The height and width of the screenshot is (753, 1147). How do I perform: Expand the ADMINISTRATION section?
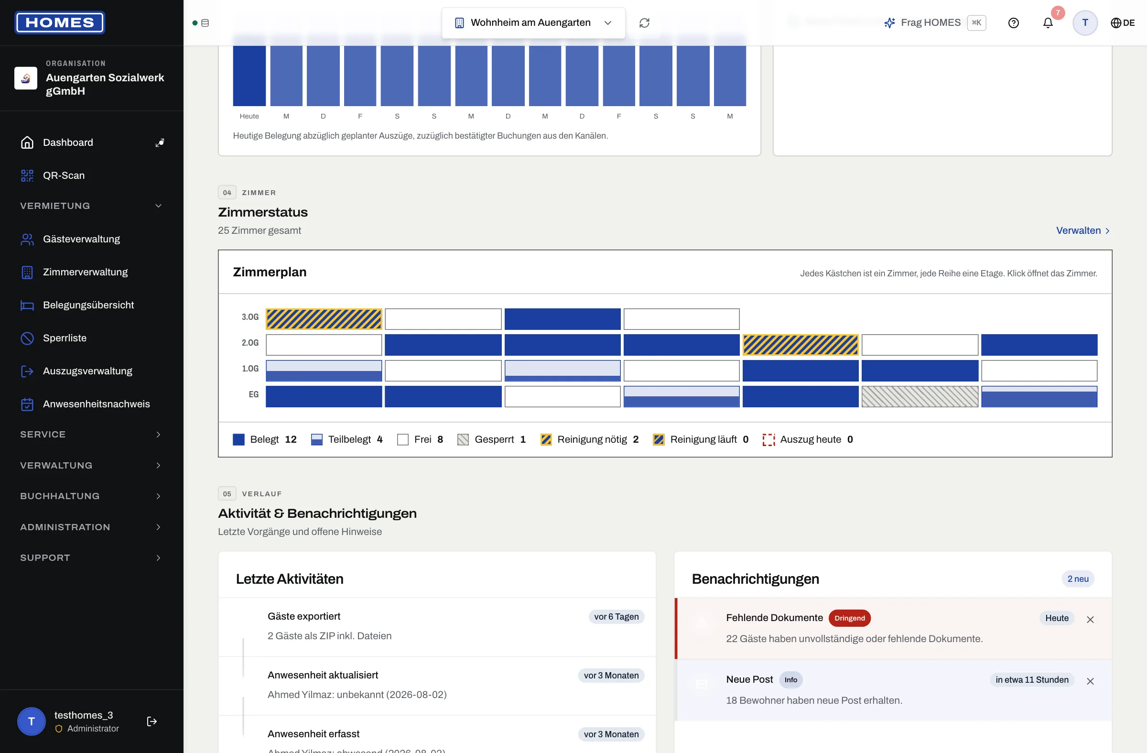point(92,527)
